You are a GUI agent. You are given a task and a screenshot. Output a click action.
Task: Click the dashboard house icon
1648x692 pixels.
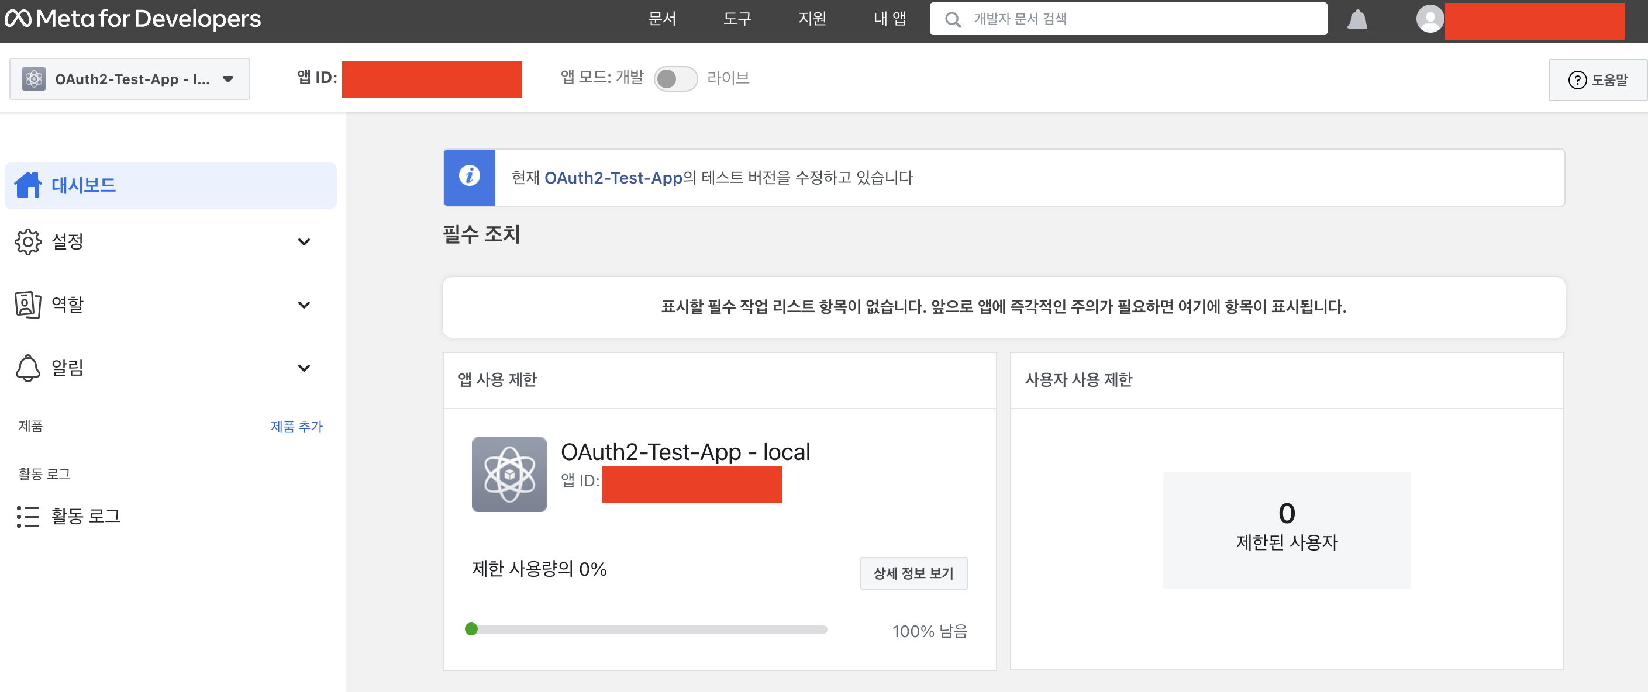coord(28,185)
